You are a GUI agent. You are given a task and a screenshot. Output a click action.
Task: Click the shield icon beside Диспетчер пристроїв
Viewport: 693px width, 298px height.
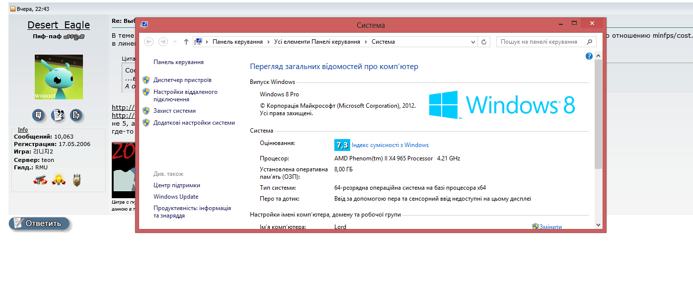pos(146,80)
